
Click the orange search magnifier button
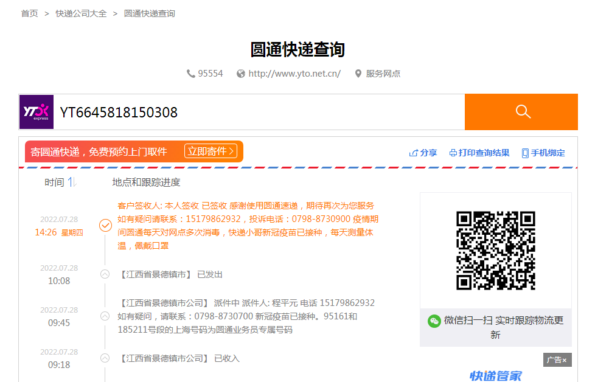click(x=521, y=112)
